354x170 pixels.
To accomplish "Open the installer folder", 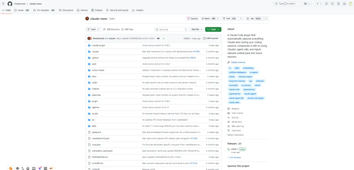I will [95, 89].
